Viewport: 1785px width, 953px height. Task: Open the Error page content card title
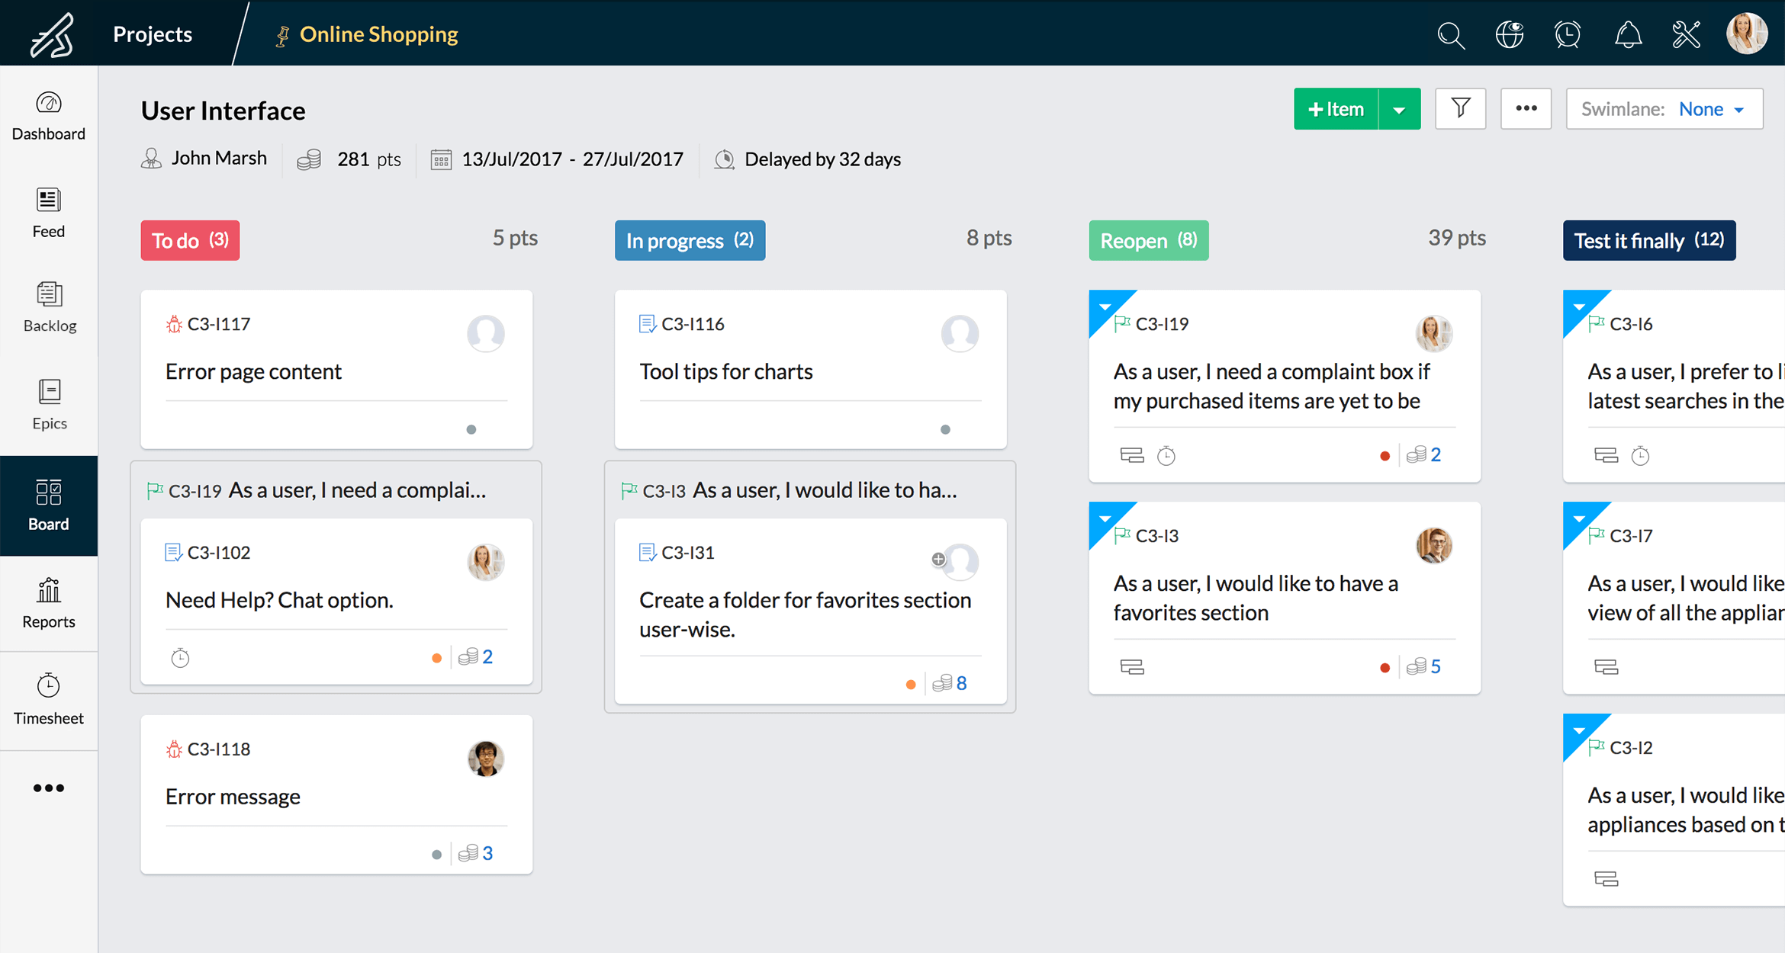click(x=253, y=371)
